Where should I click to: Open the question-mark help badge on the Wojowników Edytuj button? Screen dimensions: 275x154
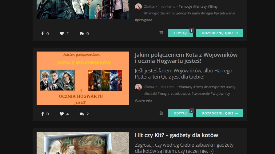click(x=192, y=111)
